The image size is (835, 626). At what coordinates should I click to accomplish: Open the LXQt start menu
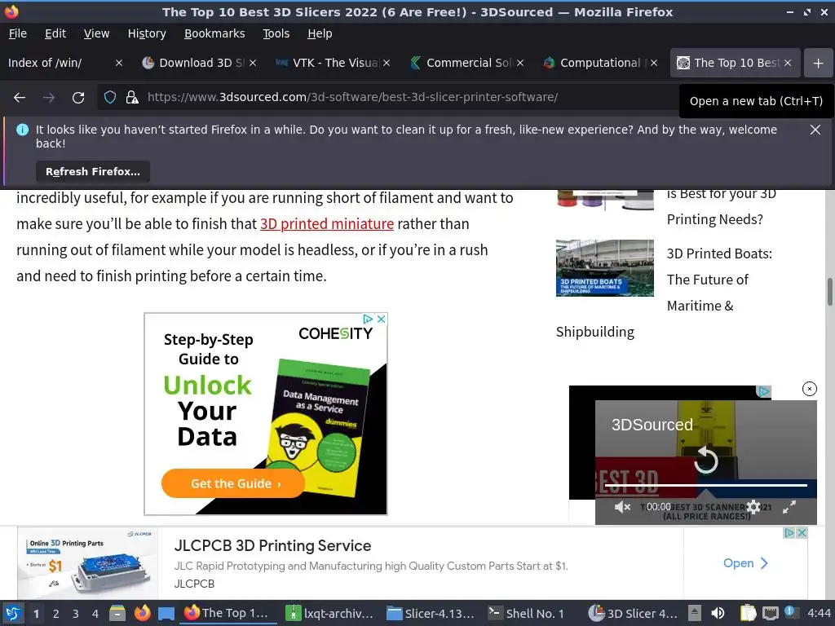[13, 613]
